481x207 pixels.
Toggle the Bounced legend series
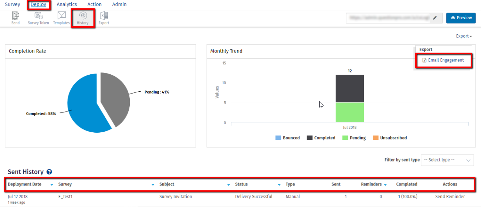coord(288,138)
